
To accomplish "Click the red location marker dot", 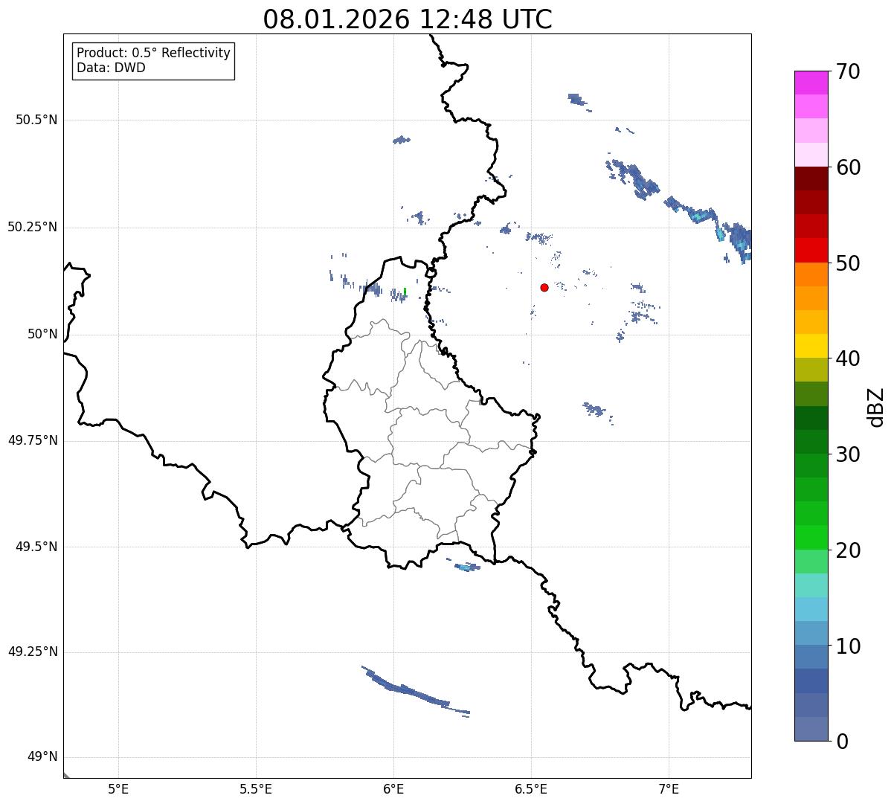I will [544, 287].
